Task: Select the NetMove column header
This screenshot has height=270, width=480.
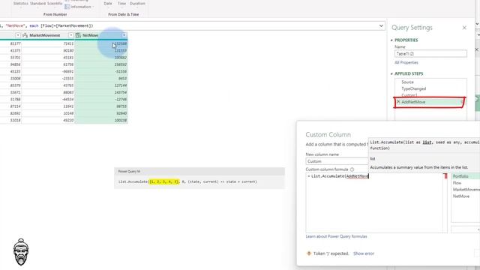Action: tap(101, 35)
